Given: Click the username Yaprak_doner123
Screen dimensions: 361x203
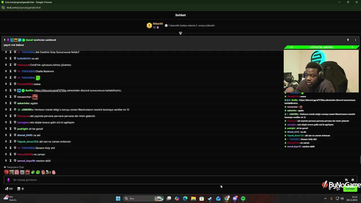Looking at the screenshot, I should [27, 142].
